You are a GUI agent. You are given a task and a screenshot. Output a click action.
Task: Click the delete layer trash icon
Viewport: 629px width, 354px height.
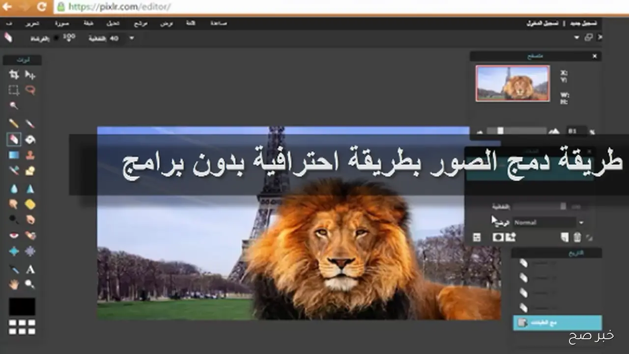pos(578,236)
